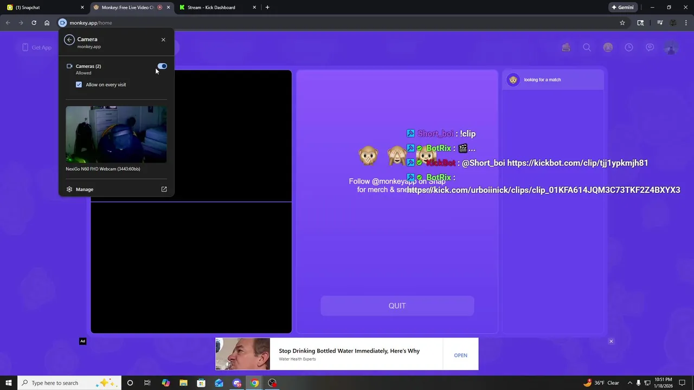The height and width of the screenshot is (390, 694).
Task: Open OBS Studio from taskbar
Action: 272,383
